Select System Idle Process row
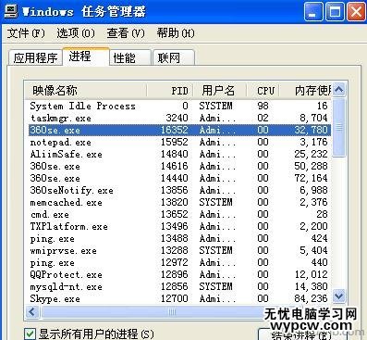The image size is (367, 340). tap(178, 106)
